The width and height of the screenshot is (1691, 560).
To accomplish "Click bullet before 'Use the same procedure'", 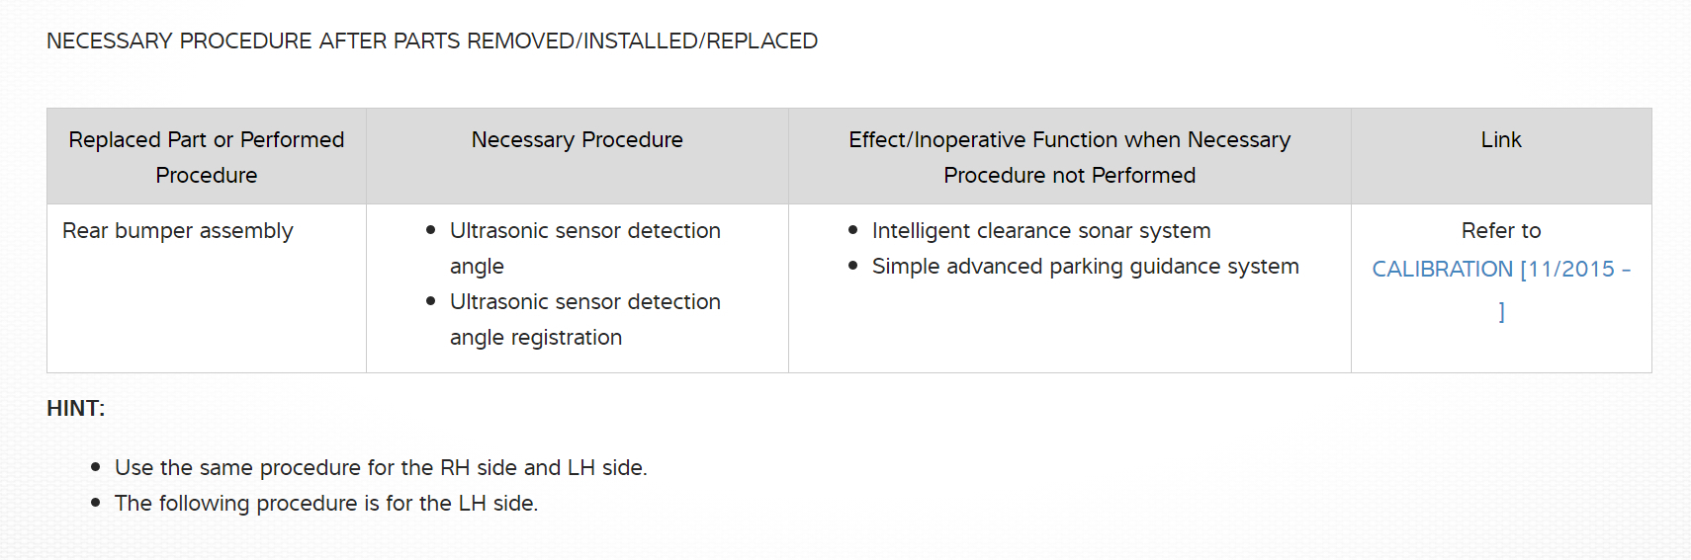I will (96, 467).
